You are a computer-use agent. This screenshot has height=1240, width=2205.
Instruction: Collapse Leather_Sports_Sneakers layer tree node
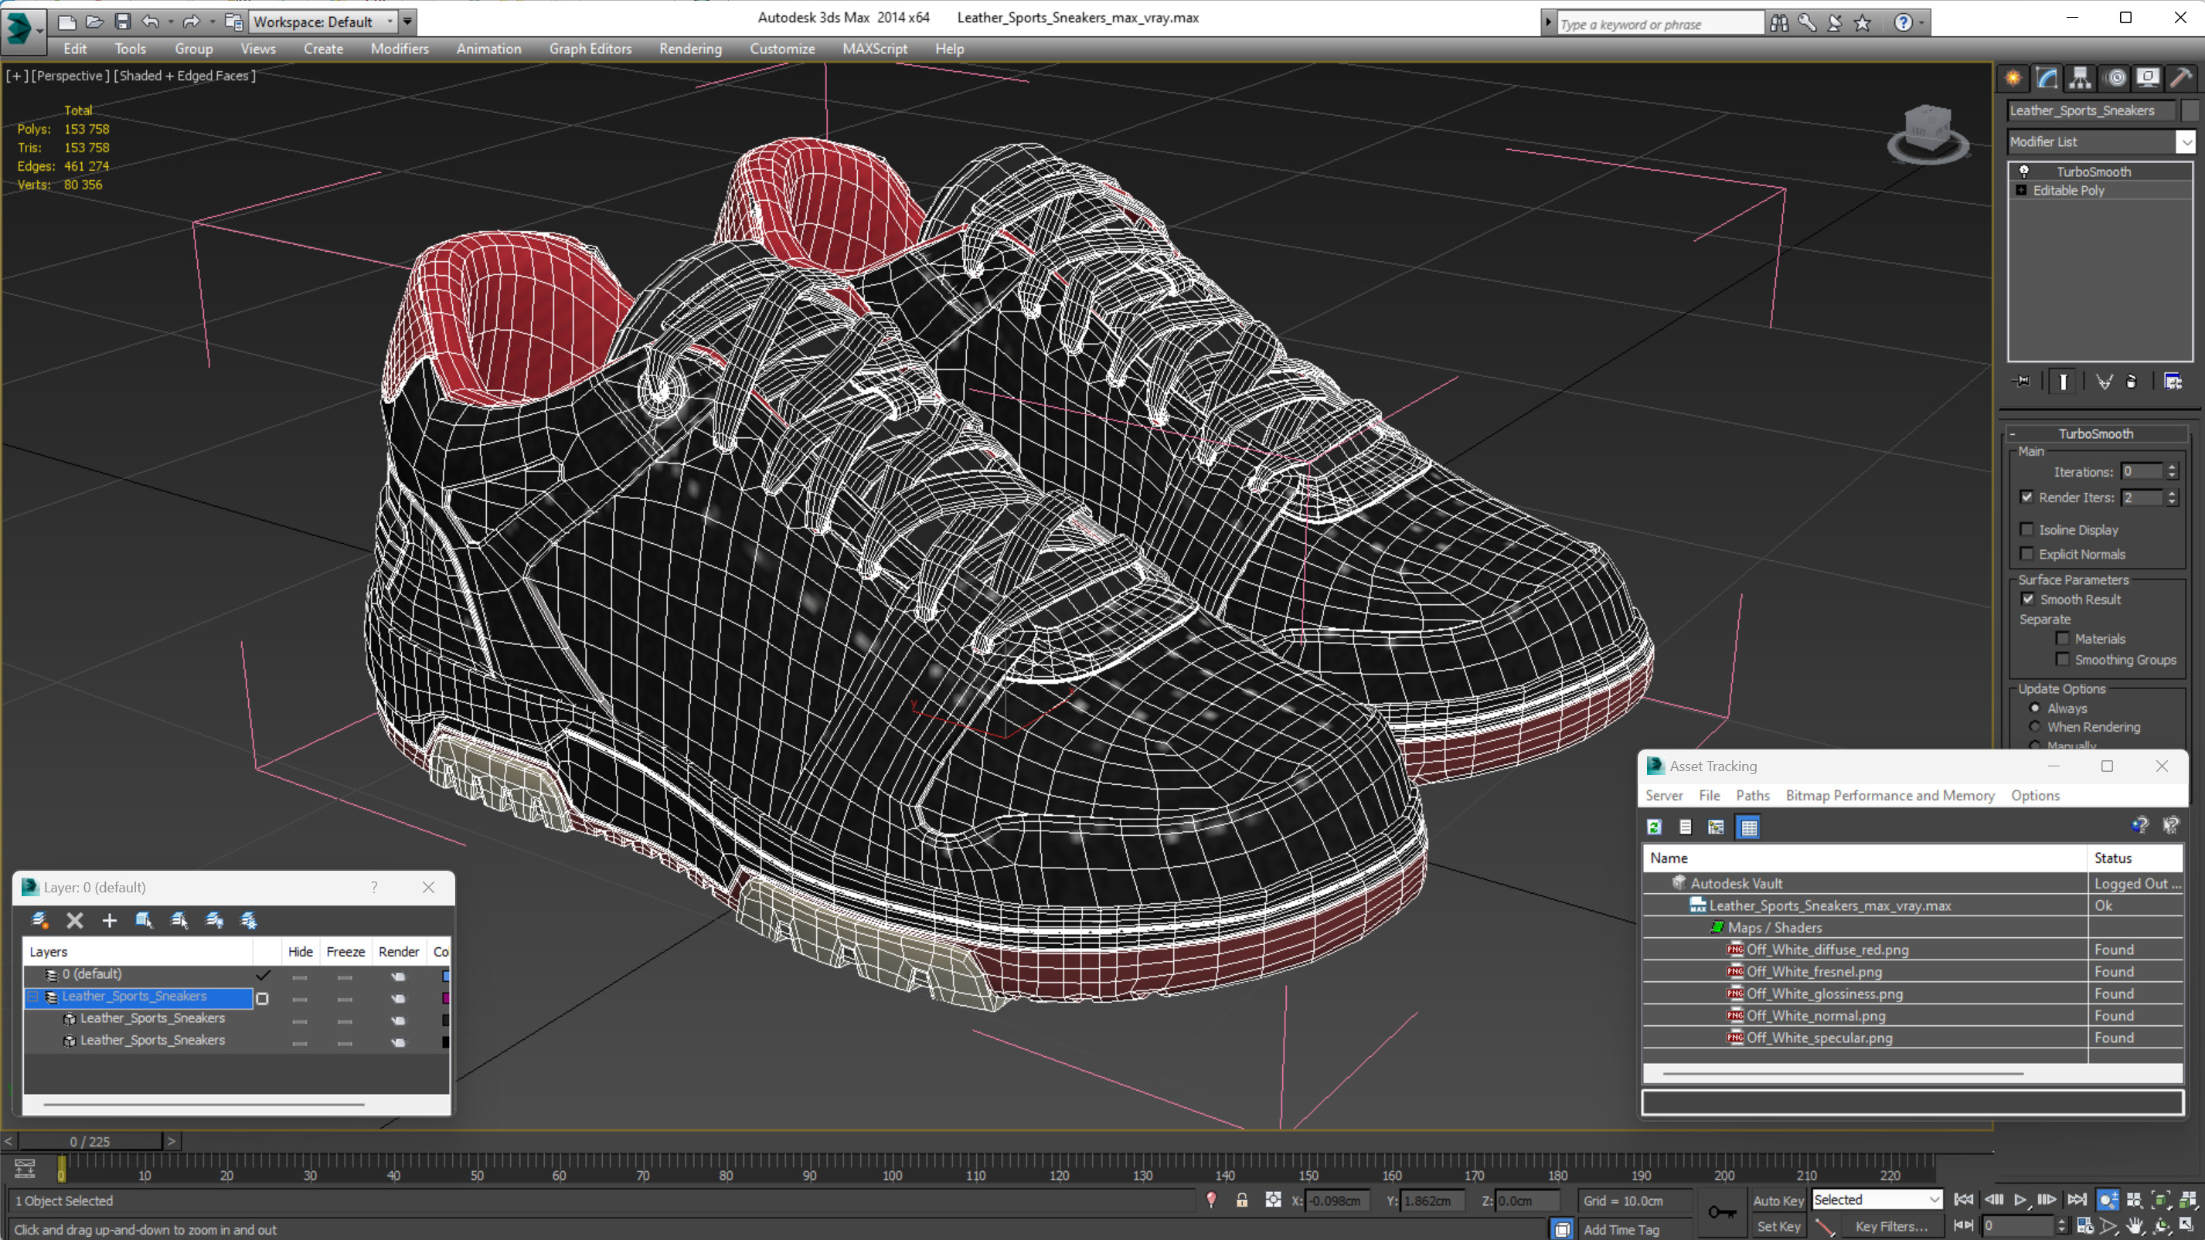33,996
